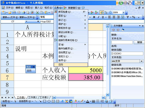Click the Paste clipboard icon

coord(46,12)
